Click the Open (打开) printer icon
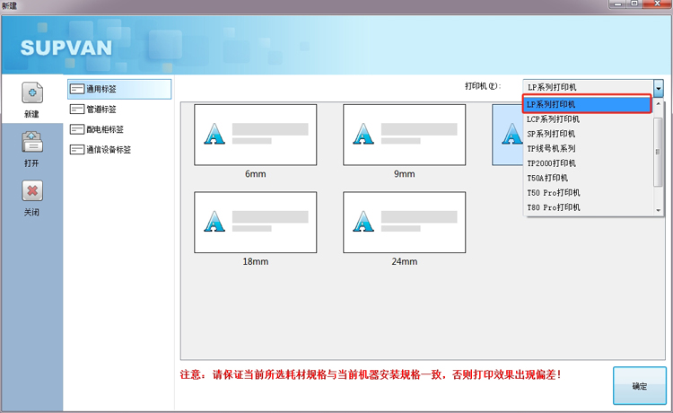This screenshot has width=673, height=413. (x=31, y=142)
